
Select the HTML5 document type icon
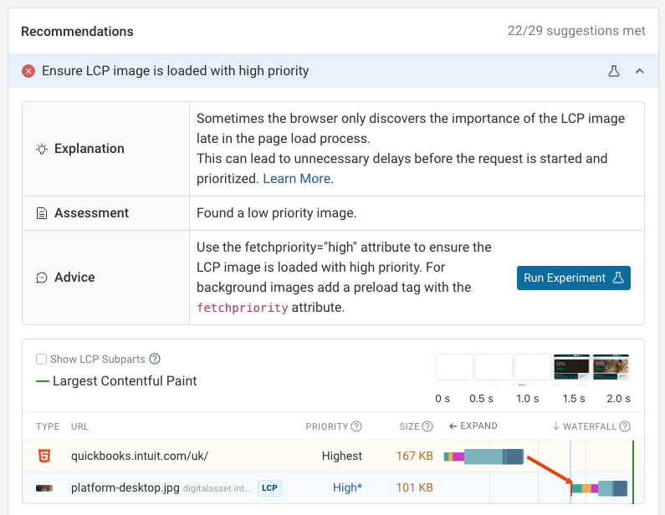click(44, 456)
